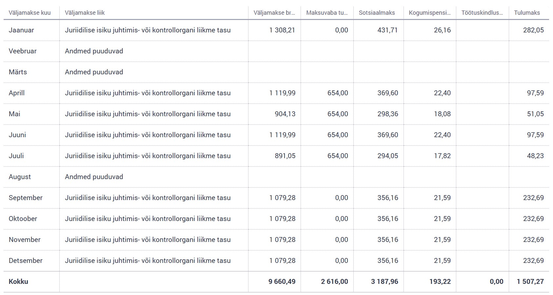
Task: Select the total payout amount 9 660,49
Action: tap(282, 282)
